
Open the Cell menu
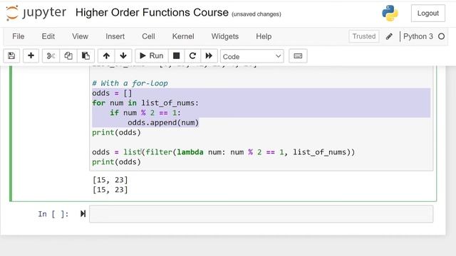pos(148,36)
